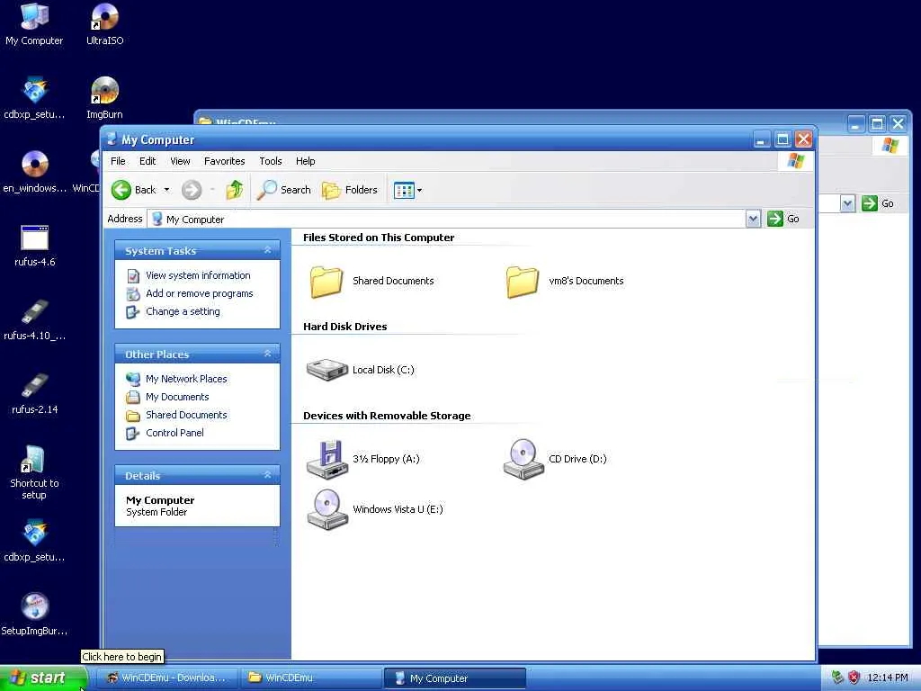Click the My Computer address field
The width and height of the screenshot is (921, 691).
(447, 220)
